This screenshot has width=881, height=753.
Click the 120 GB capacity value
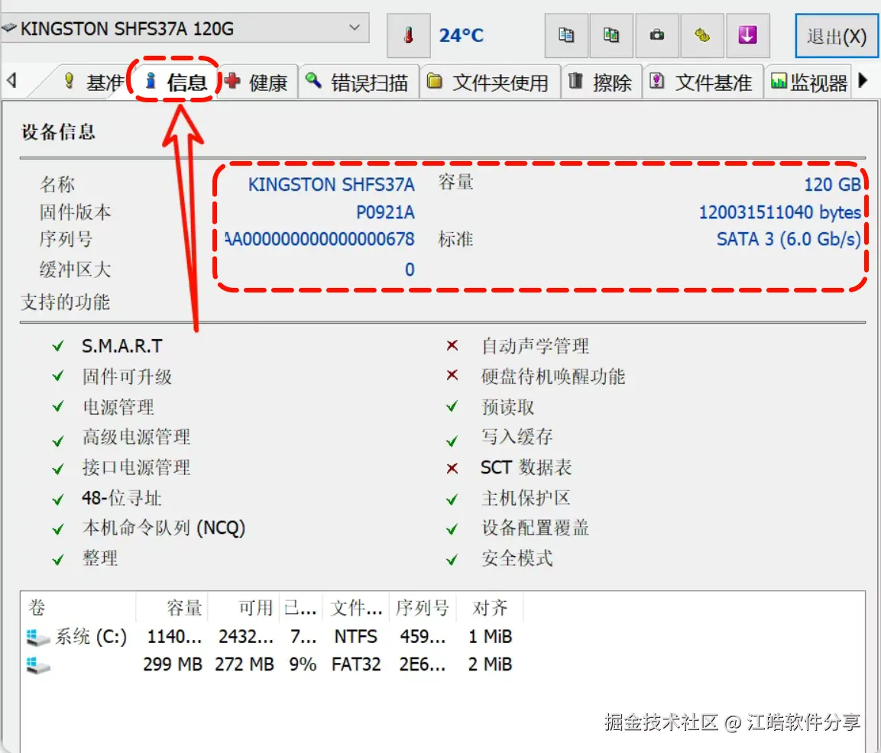pyautogui.click(x=832, y=185)
